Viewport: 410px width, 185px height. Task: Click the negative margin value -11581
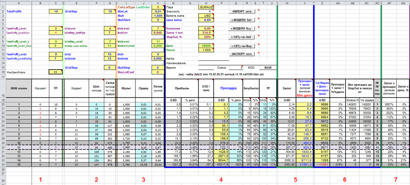click(322, 165)
